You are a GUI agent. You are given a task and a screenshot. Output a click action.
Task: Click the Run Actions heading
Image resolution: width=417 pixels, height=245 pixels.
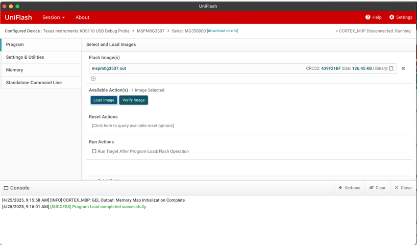point(102,142)
